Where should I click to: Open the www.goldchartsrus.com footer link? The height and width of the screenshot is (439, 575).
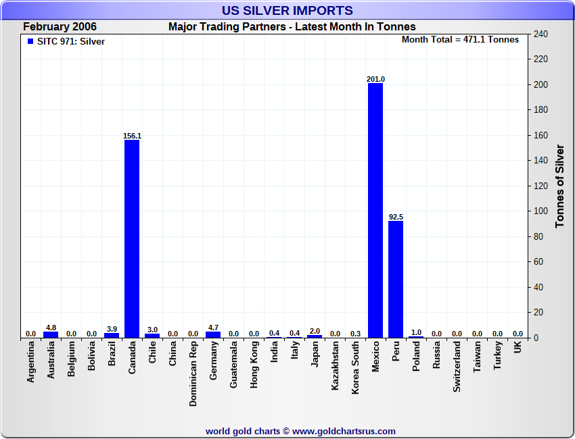(344, 432)
